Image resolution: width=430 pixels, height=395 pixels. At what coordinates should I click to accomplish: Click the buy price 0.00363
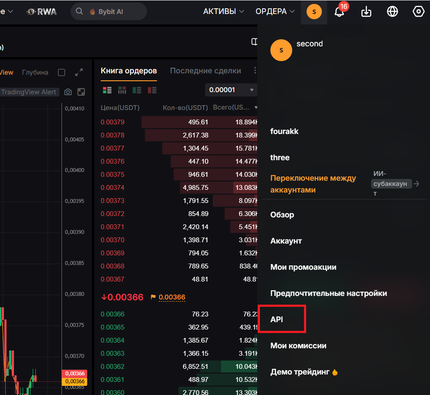point(113,354)
